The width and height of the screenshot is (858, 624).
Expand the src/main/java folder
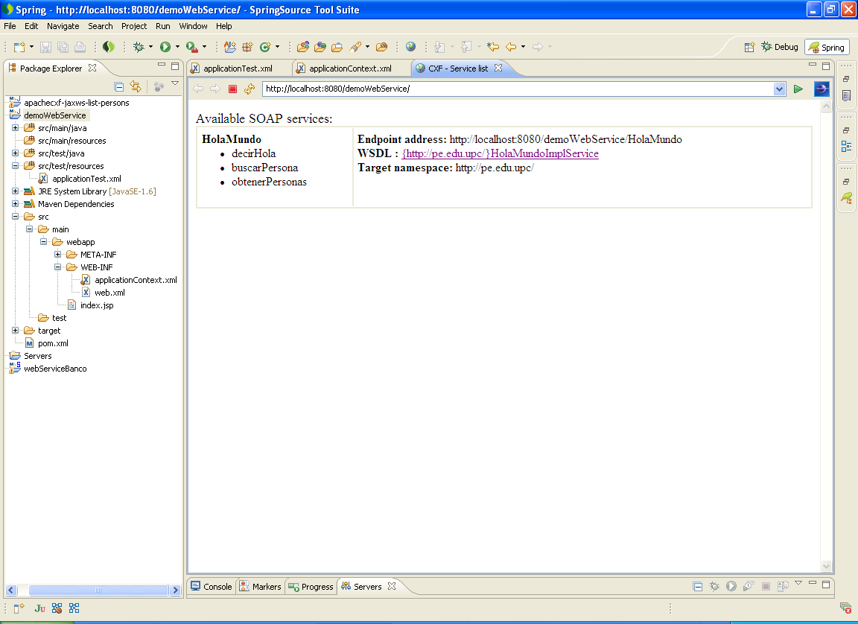[x=16, y=128]
